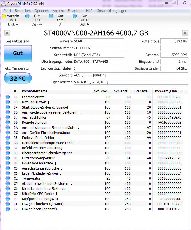Click status orb of Kopfpositionierungszeit row

coord(8,199)
